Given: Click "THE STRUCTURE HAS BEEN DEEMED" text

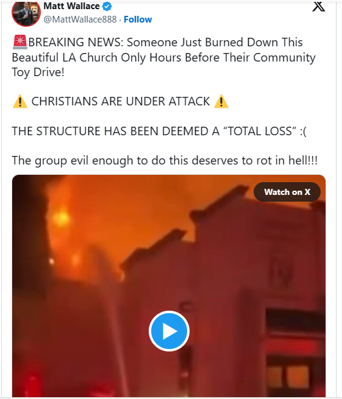Looking at the screenshot, I should pyautogui.click(x=110, y=131).
